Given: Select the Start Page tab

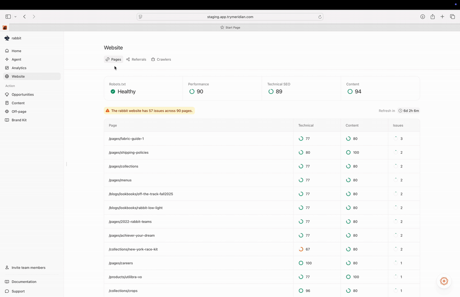Looking at the screenshot, I should (x=230, y=27).
